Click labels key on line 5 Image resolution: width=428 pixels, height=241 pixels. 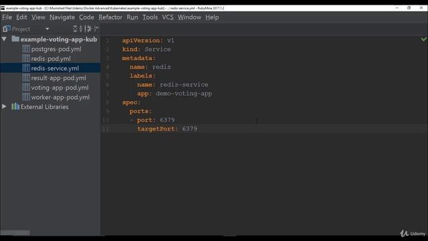[x=141, y=76]
